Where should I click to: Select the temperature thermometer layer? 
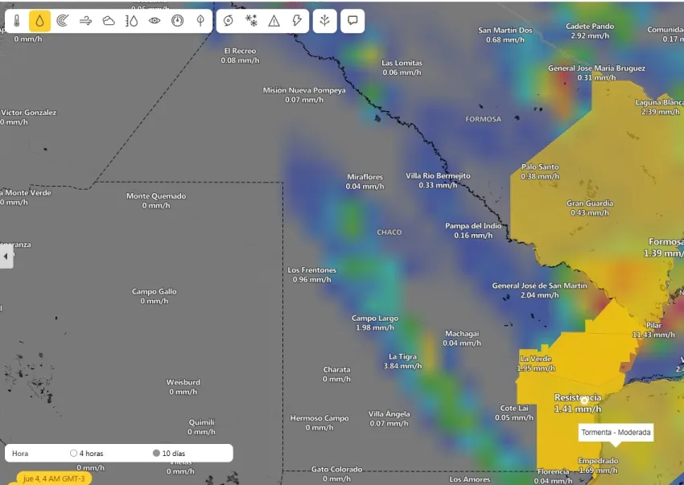tap(17, 21)
